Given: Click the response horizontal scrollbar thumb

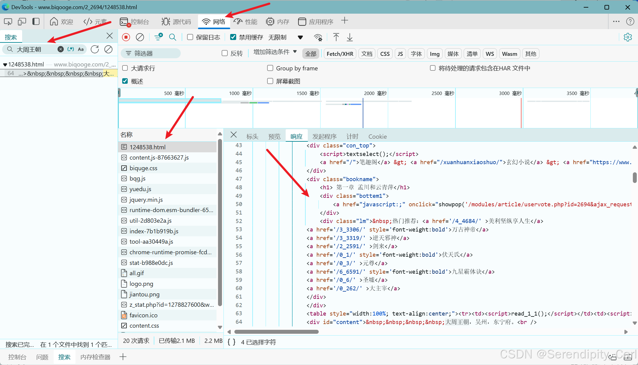Looking at the screenshot, I should coord(276,332).
